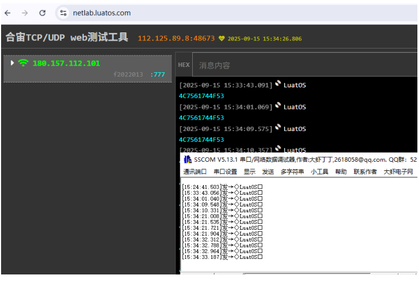The image size is (419, 282).
Task: Click SSCOM log line 15:34:21.904
Action: point(222,233)
